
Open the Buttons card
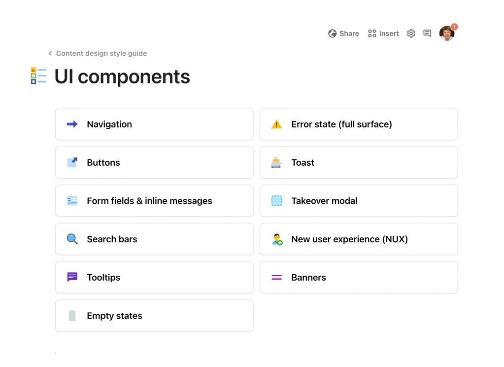(x=154, y=162)
